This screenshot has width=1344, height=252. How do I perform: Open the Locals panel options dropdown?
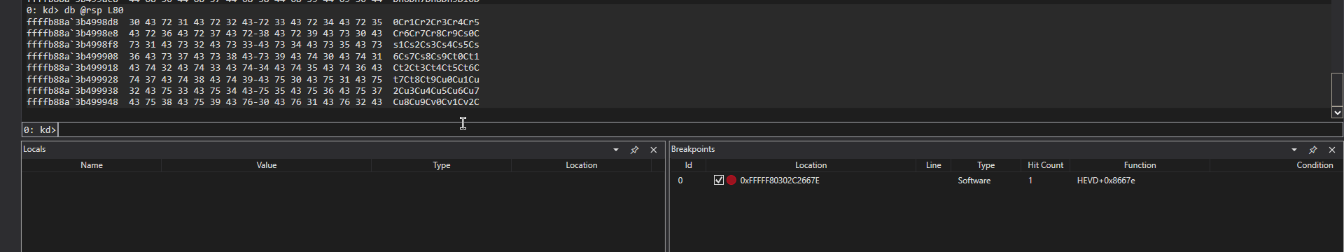tap(616, 150)
